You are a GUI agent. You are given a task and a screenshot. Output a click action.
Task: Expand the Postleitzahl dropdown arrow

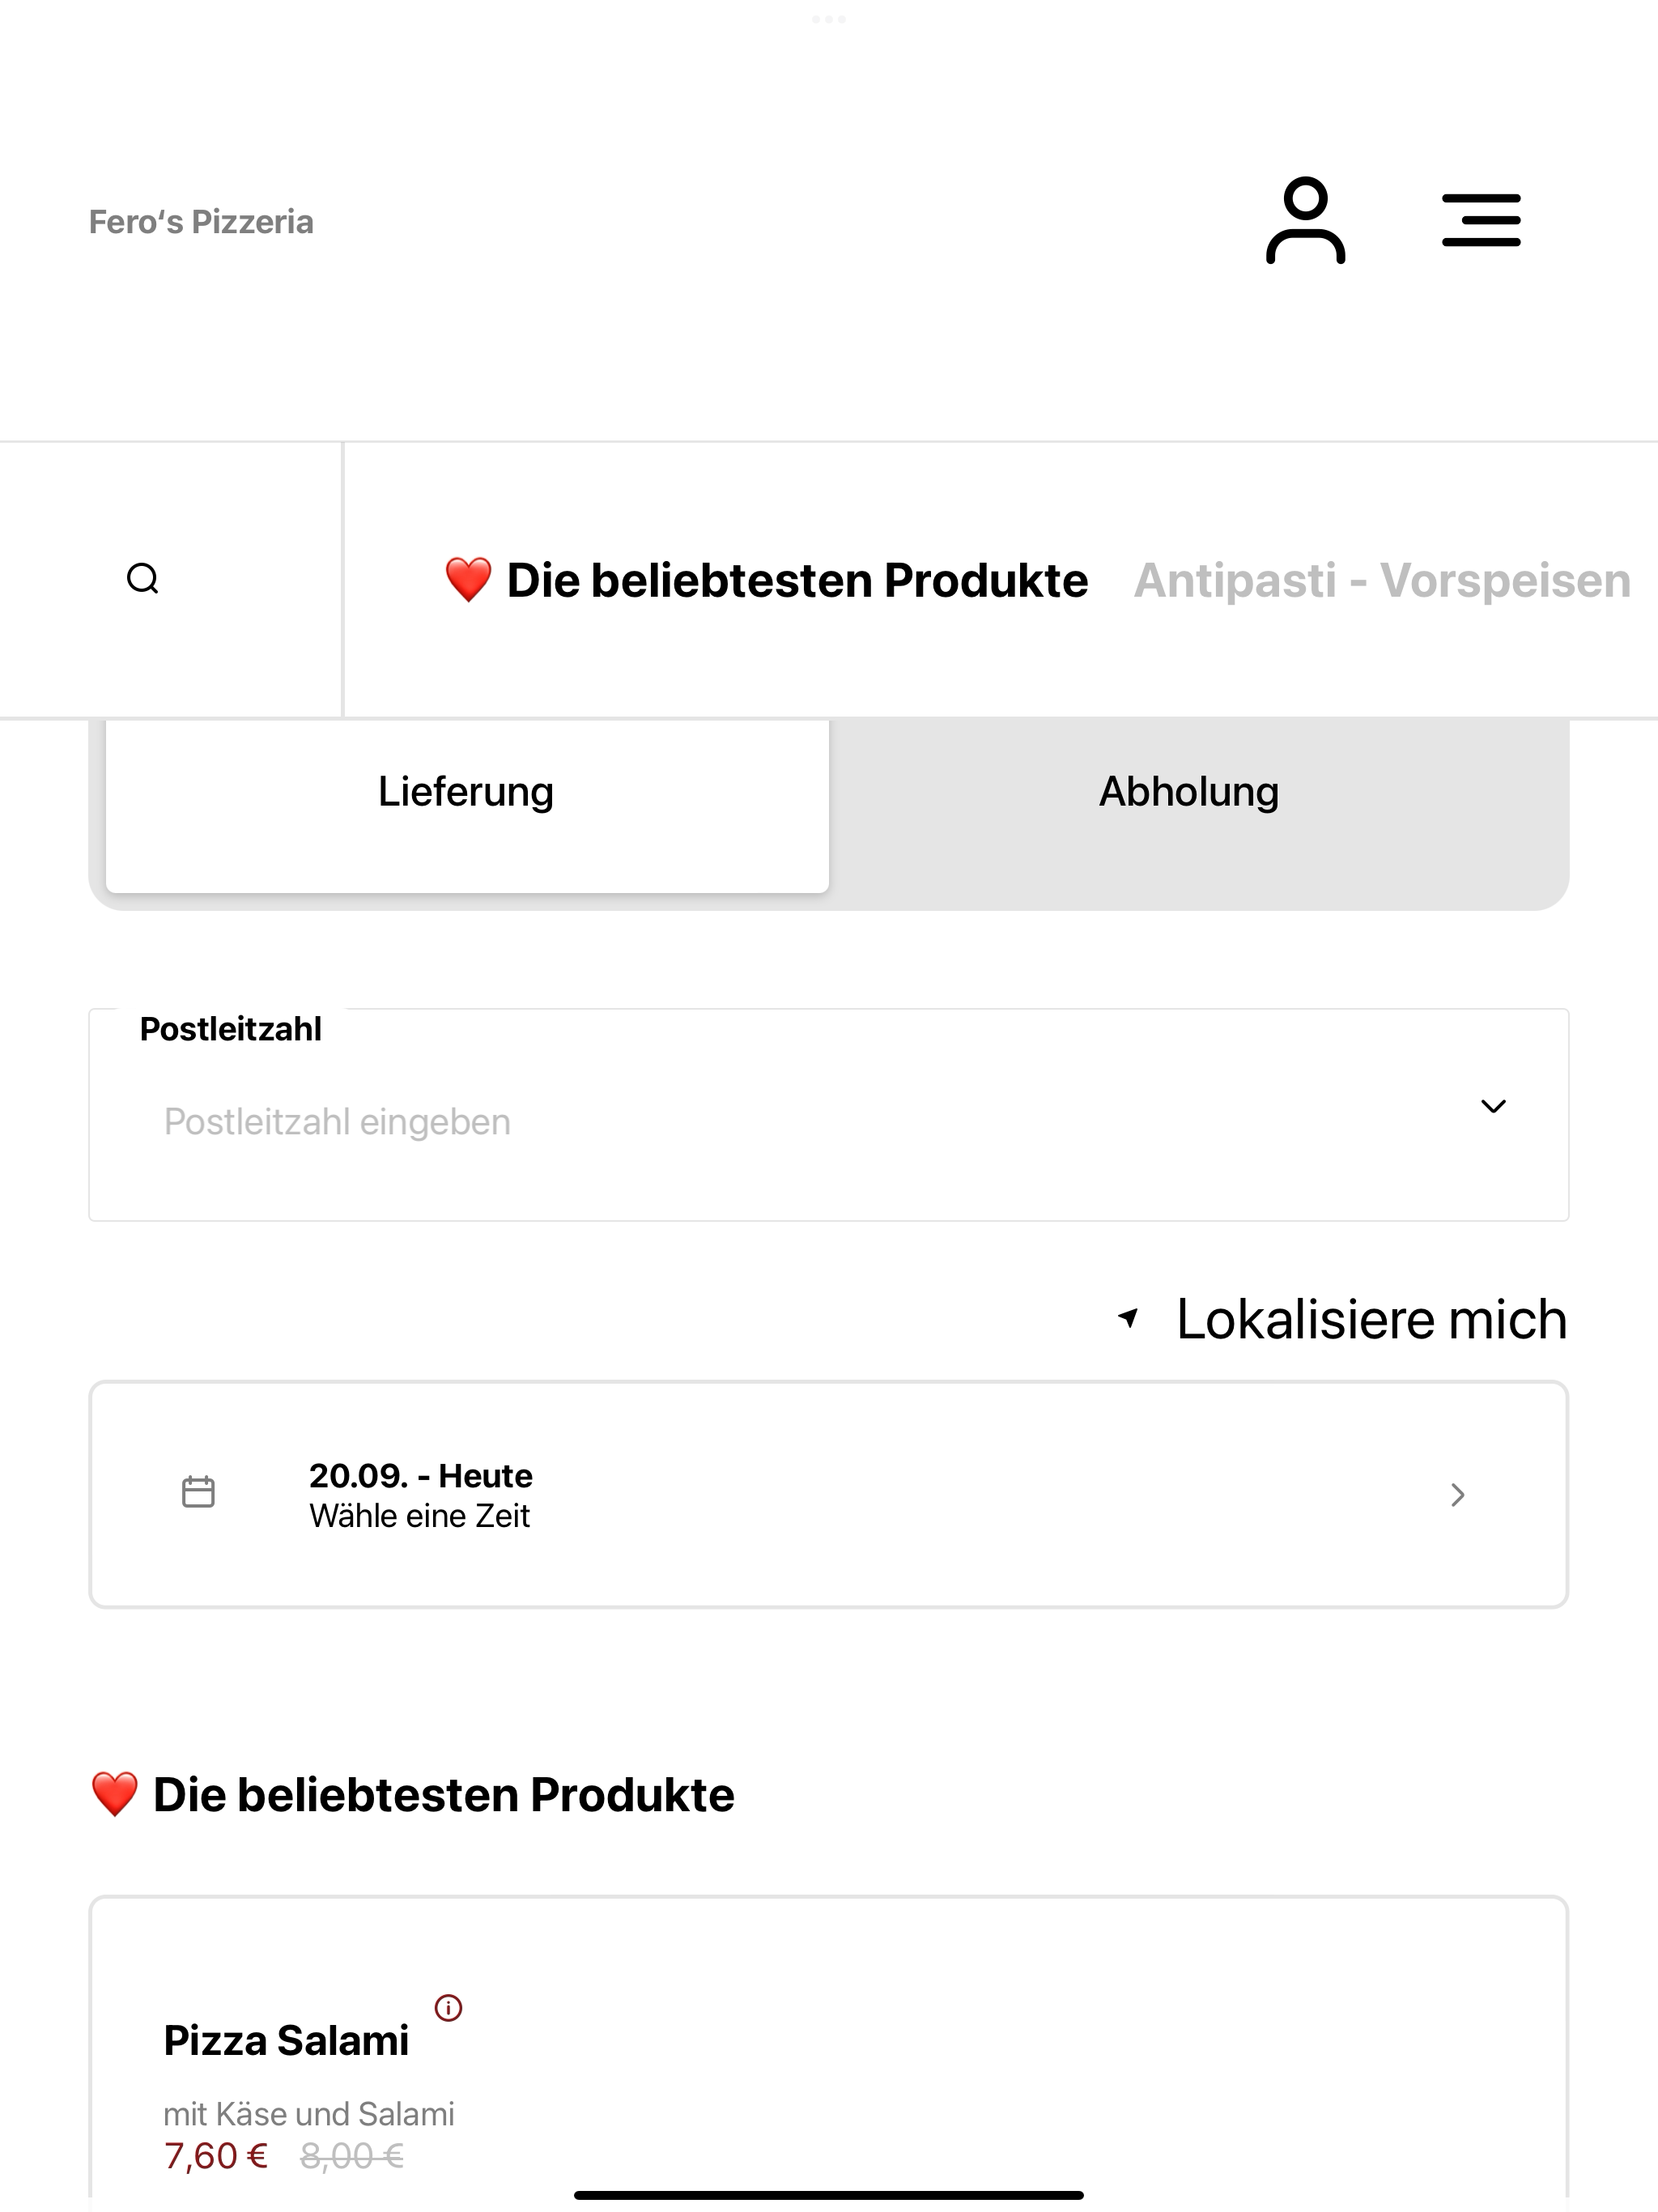[1493, 1106]
